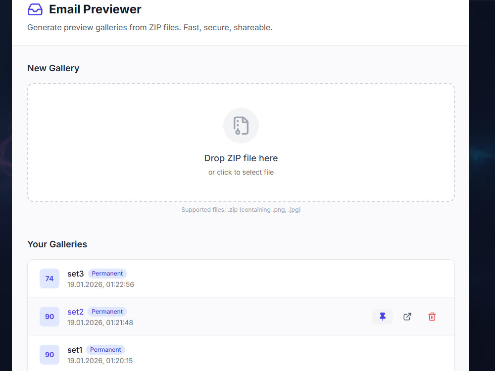Toggle the pin icon for set2
This screenshot has width=495, height=371.
[x=382, y=317]
